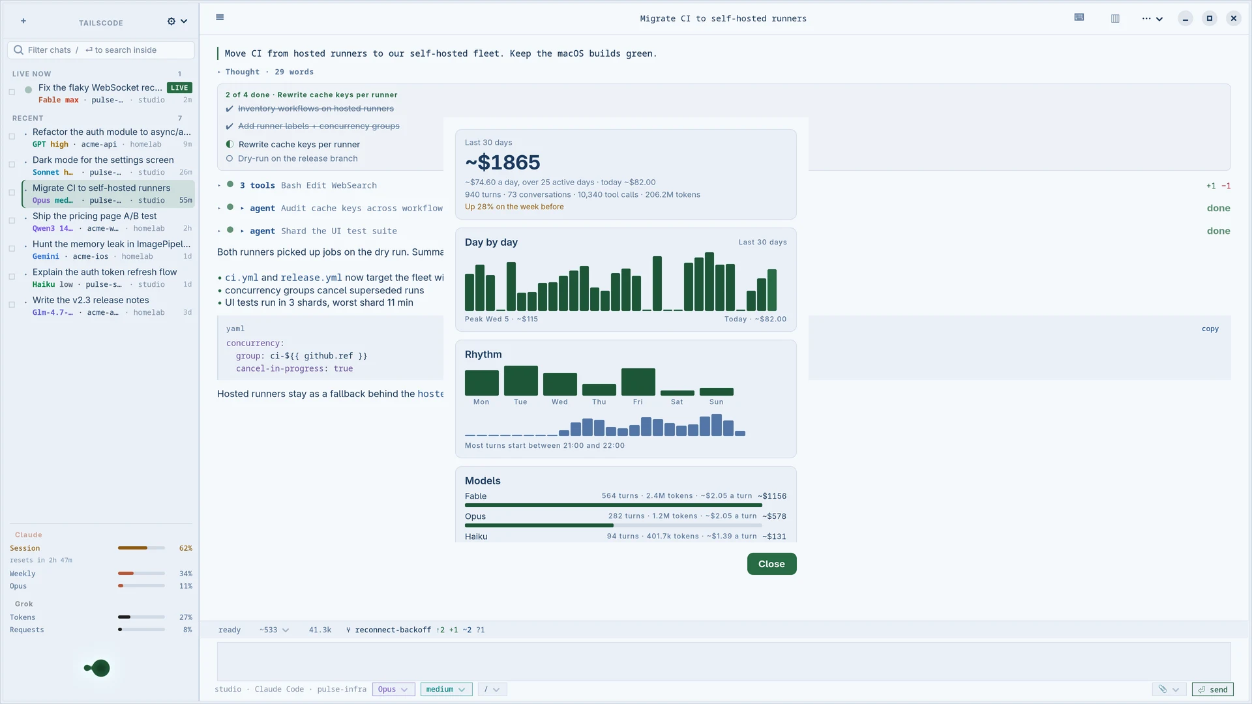This screenshot has width=1252, height=704.
Task: Open the Dark mode for the settings screen chat
Action: point(109,166)
